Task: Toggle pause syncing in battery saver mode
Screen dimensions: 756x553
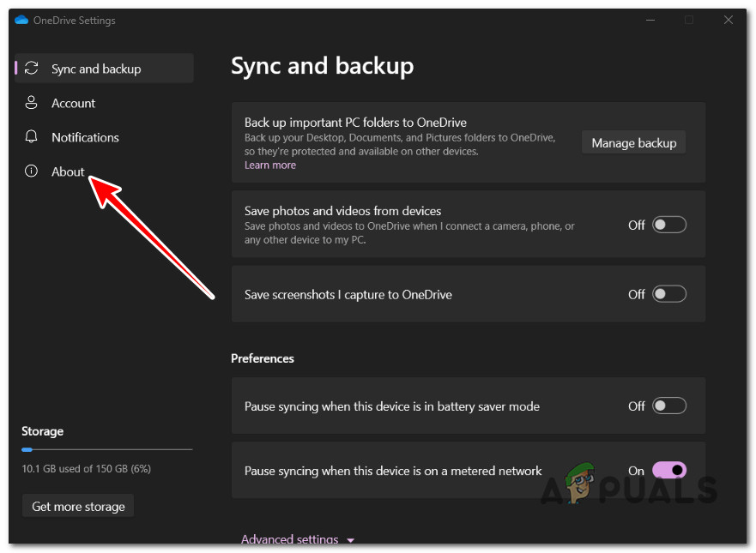Action: [669, 406]
